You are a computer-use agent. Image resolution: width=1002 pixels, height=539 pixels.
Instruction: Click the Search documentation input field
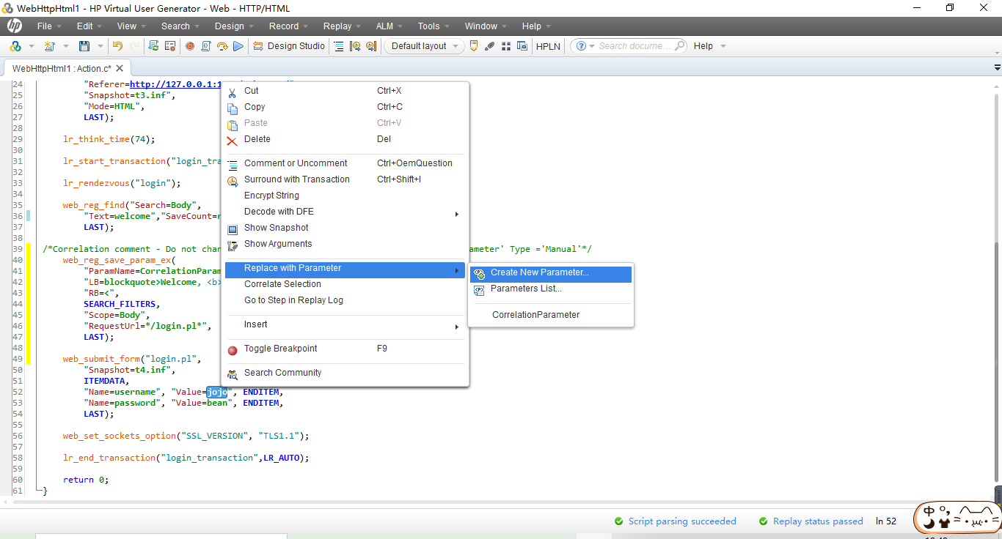click(x=634, y=46)
